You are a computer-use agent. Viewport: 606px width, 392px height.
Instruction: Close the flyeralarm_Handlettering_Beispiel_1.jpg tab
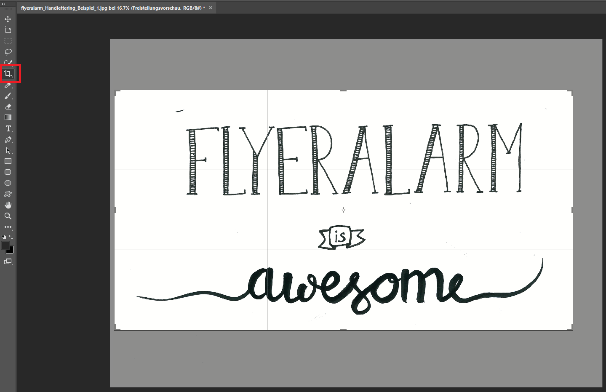pyautogui.click(x=211, y=8)
